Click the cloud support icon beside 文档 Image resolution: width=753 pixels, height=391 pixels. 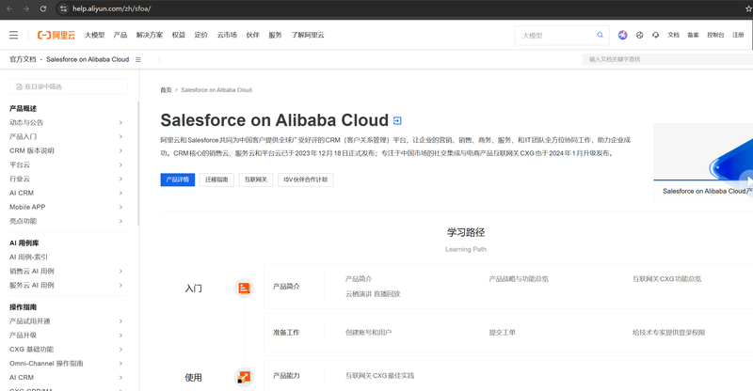pyautogui.click(x=655, y=35)
